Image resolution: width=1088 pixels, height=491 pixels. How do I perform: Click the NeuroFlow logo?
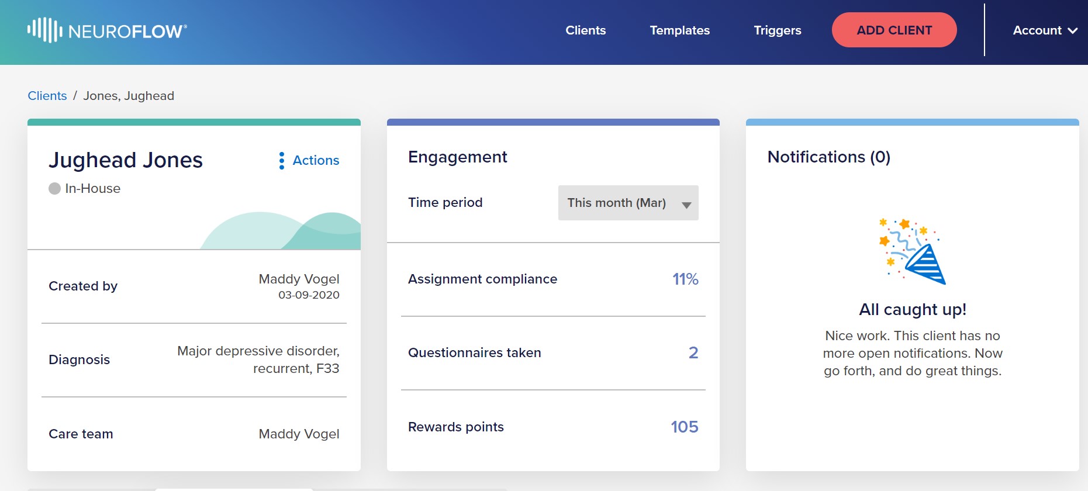click(107, 30)
